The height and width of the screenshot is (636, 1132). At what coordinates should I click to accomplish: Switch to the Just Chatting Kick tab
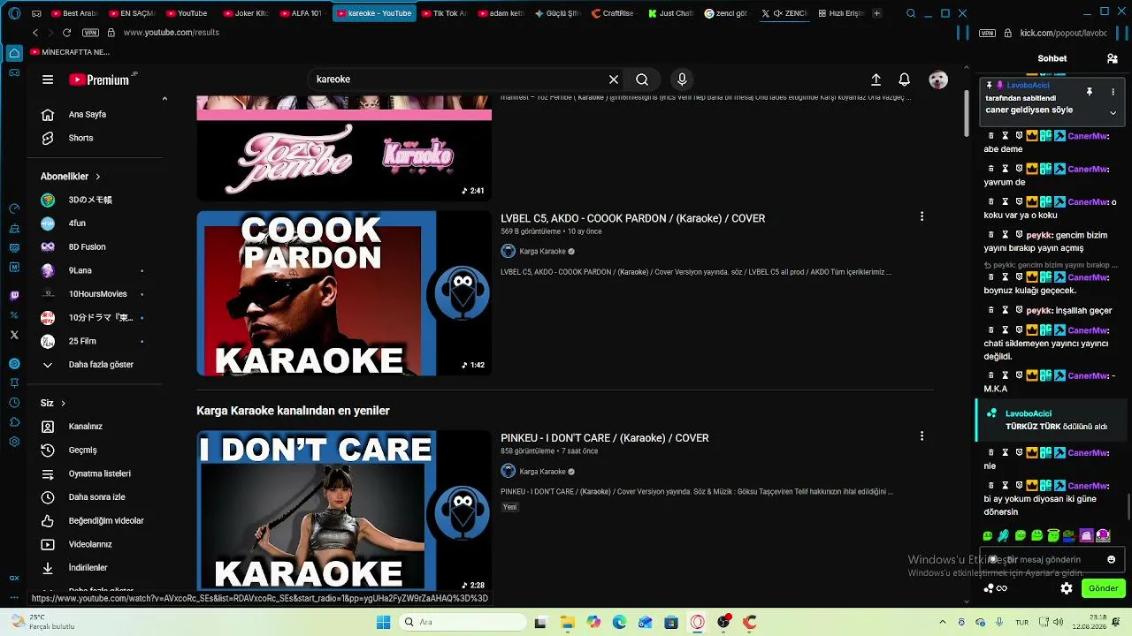(x=669, y=13)
